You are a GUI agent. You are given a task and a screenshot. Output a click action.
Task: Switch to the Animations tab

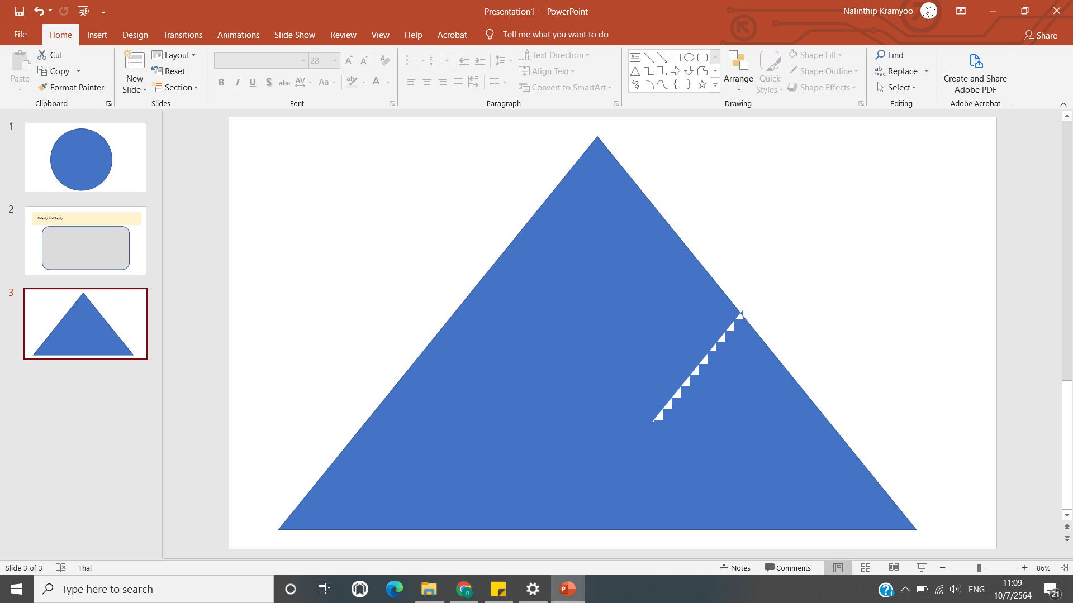pyautogui.click(x=238, y=35)
